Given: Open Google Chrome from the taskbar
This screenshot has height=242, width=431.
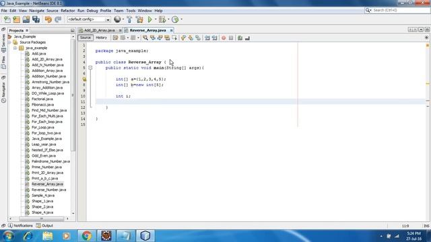Looking at the screenshot, I should (x=86, y=236).
